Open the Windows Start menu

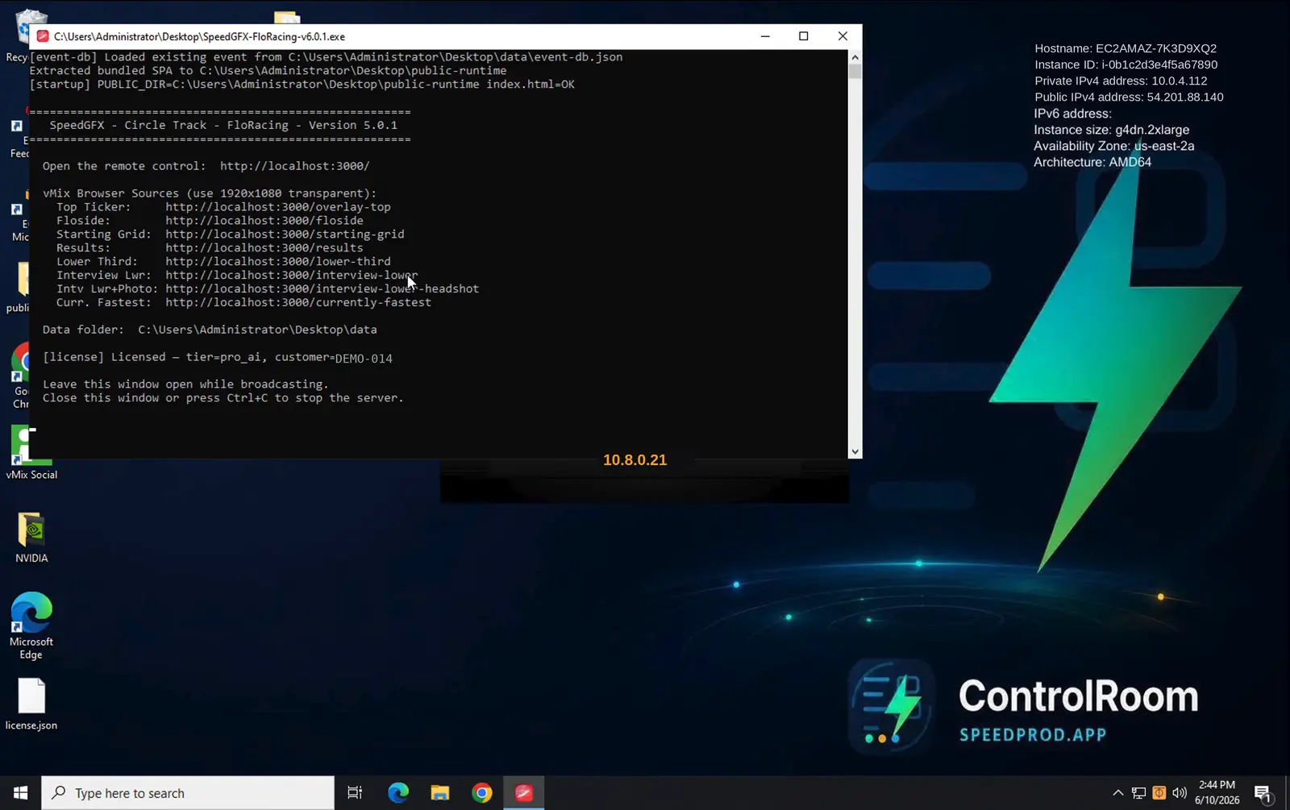pyautogui.click(x=20, y=793)
